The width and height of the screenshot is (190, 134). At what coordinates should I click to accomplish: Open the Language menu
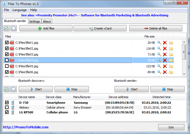pos(20,10)
